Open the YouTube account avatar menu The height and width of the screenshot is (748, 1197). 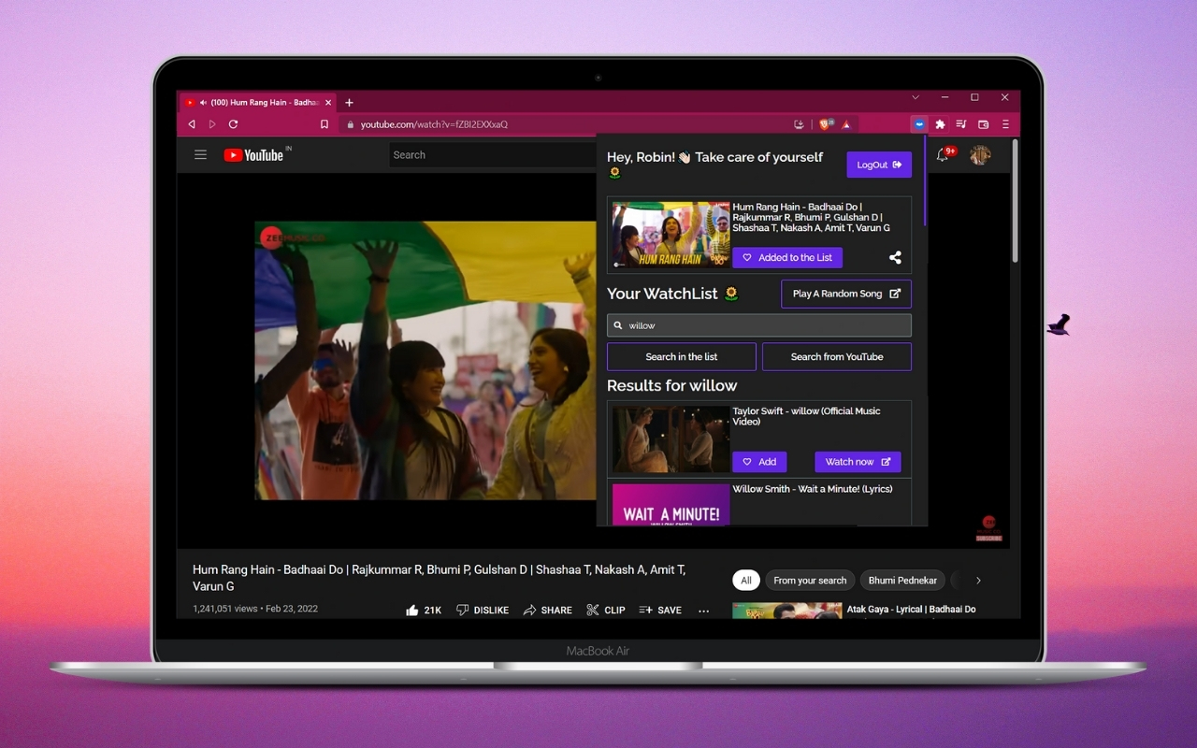(x=980, y=155)
